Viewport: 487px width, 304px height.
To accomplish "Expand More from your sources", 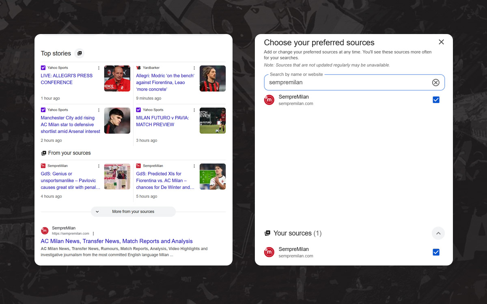I will tap(133, 211).
